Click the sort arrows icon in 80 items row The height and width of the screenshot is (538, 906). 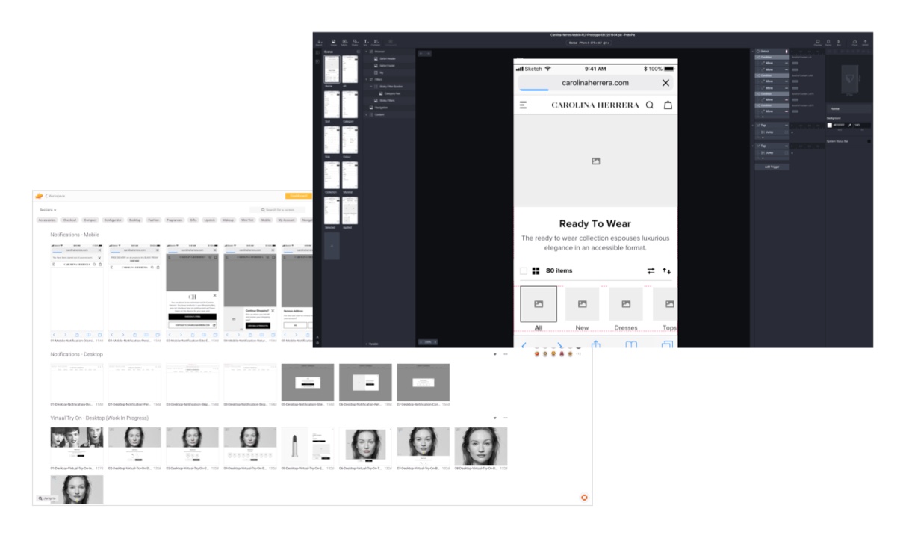pyautogui.click(x=667, y=270)
